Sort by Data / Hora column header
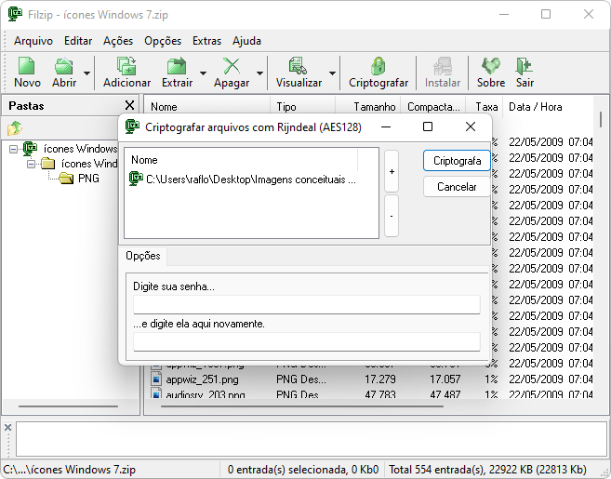 547,107
